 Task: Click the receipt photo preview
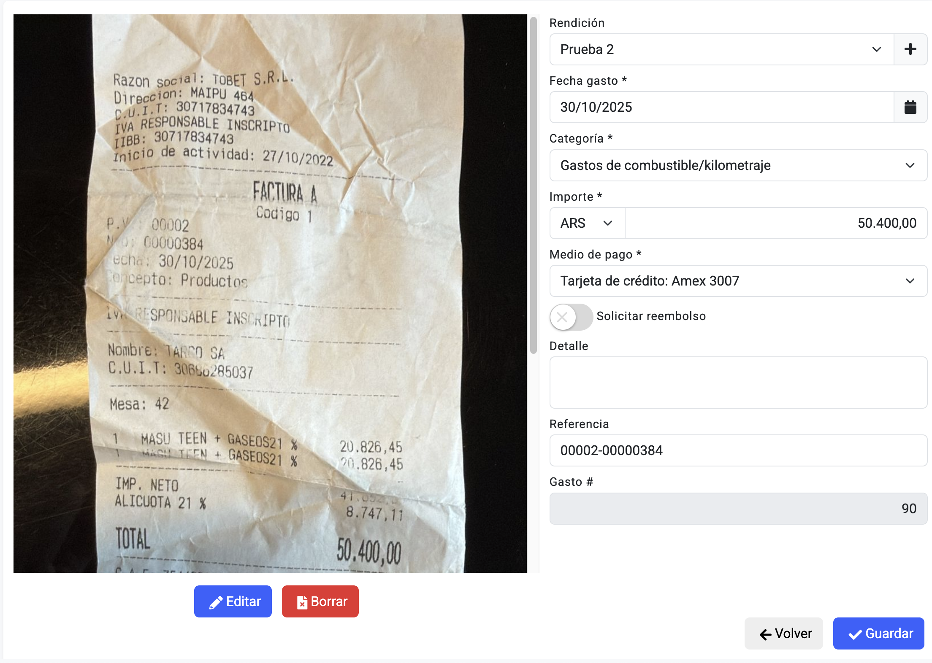point(270,294)
